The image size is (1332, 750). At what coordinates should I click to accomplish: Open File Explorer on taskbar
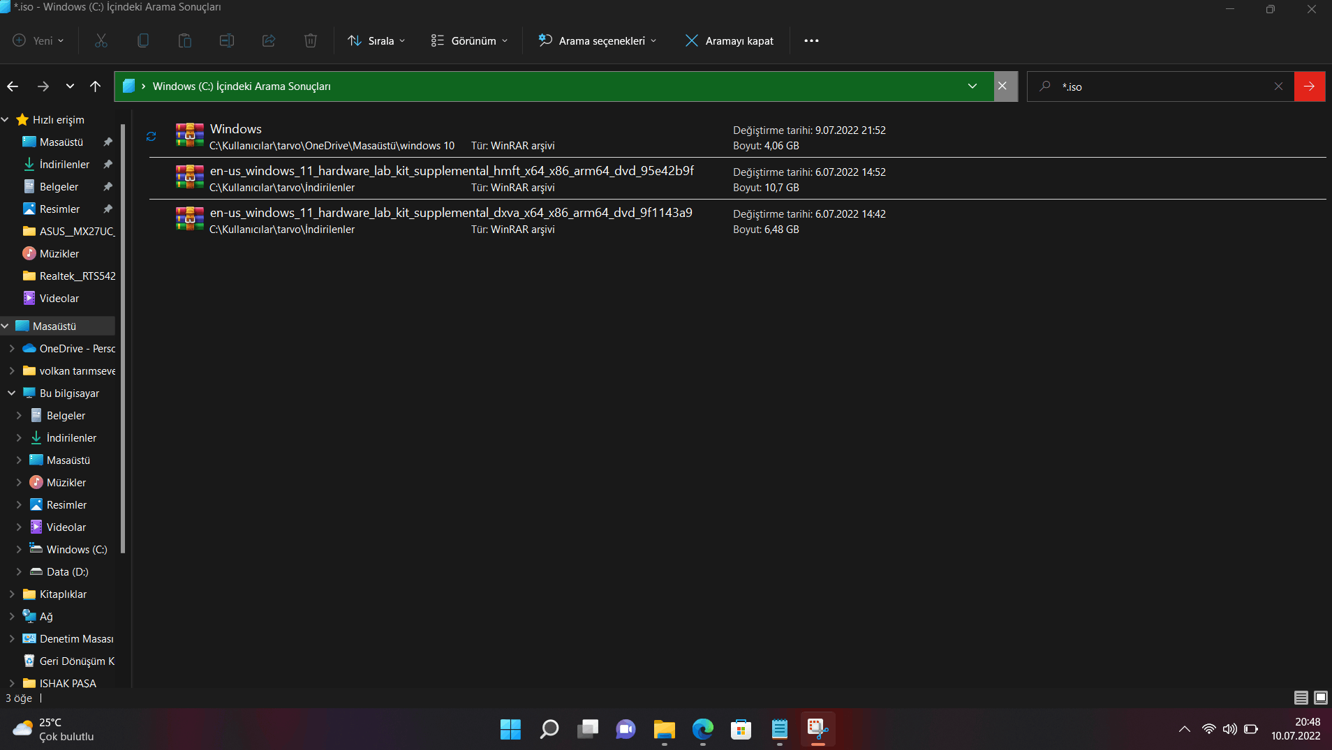coord(664,729)
